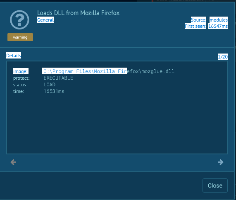
Task: Click the LOAD status value
Action: click(x=49, y=85)
